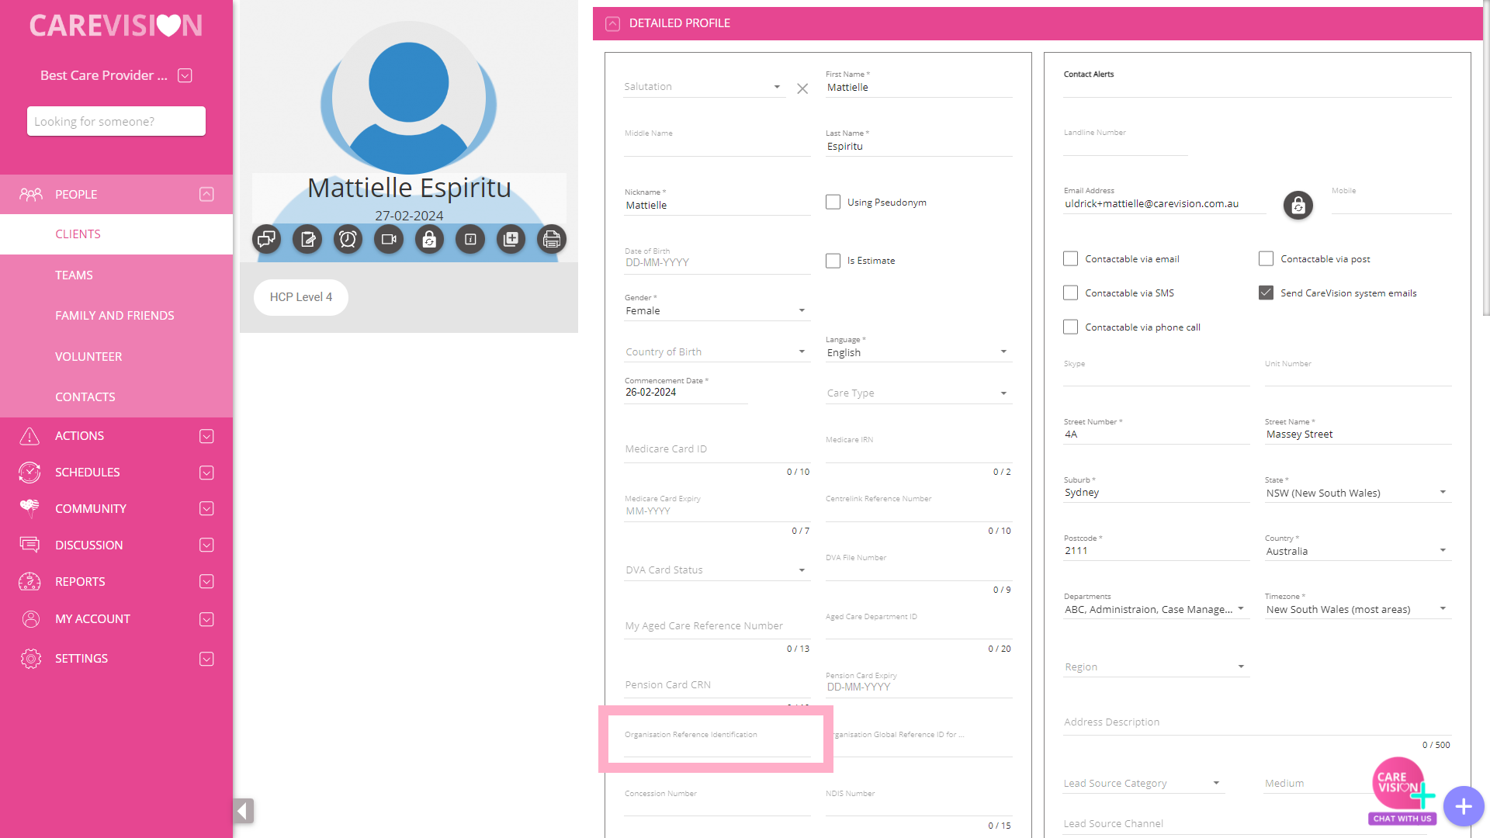Click the CAREVISION logo
1490x838 pixels.
[x=116, y=26]
